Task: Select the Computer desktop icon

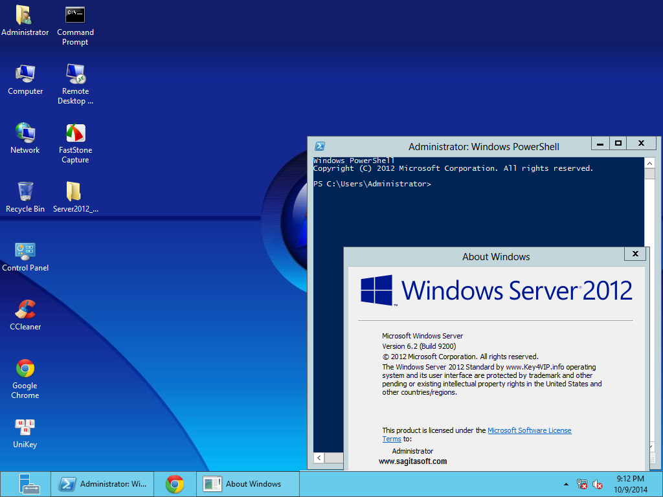Action: click(x=25, y=80)
